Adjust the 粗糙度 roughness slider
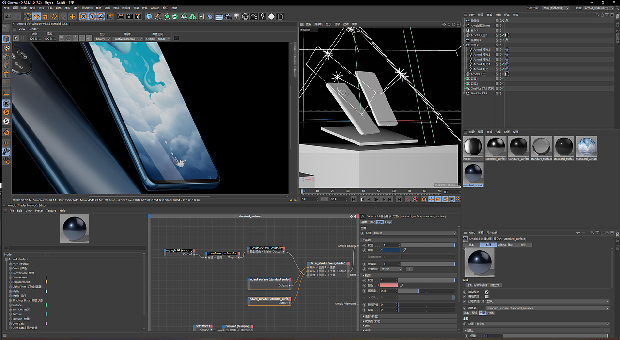The height and width of the screenshot is (340, 620). [426, 291]
